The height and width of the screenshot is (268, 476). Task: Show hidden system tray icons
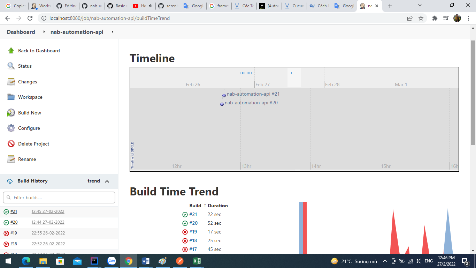385,261
